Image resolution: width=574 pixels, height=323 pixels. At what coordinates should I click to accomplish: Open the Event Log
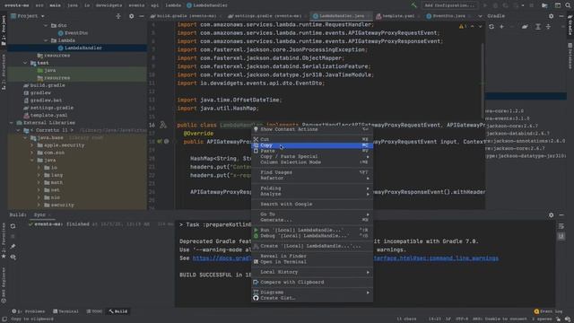pyautogui.click(x=548, y=311)
